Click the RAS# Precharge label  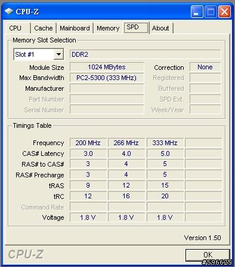tap(40, 175)
